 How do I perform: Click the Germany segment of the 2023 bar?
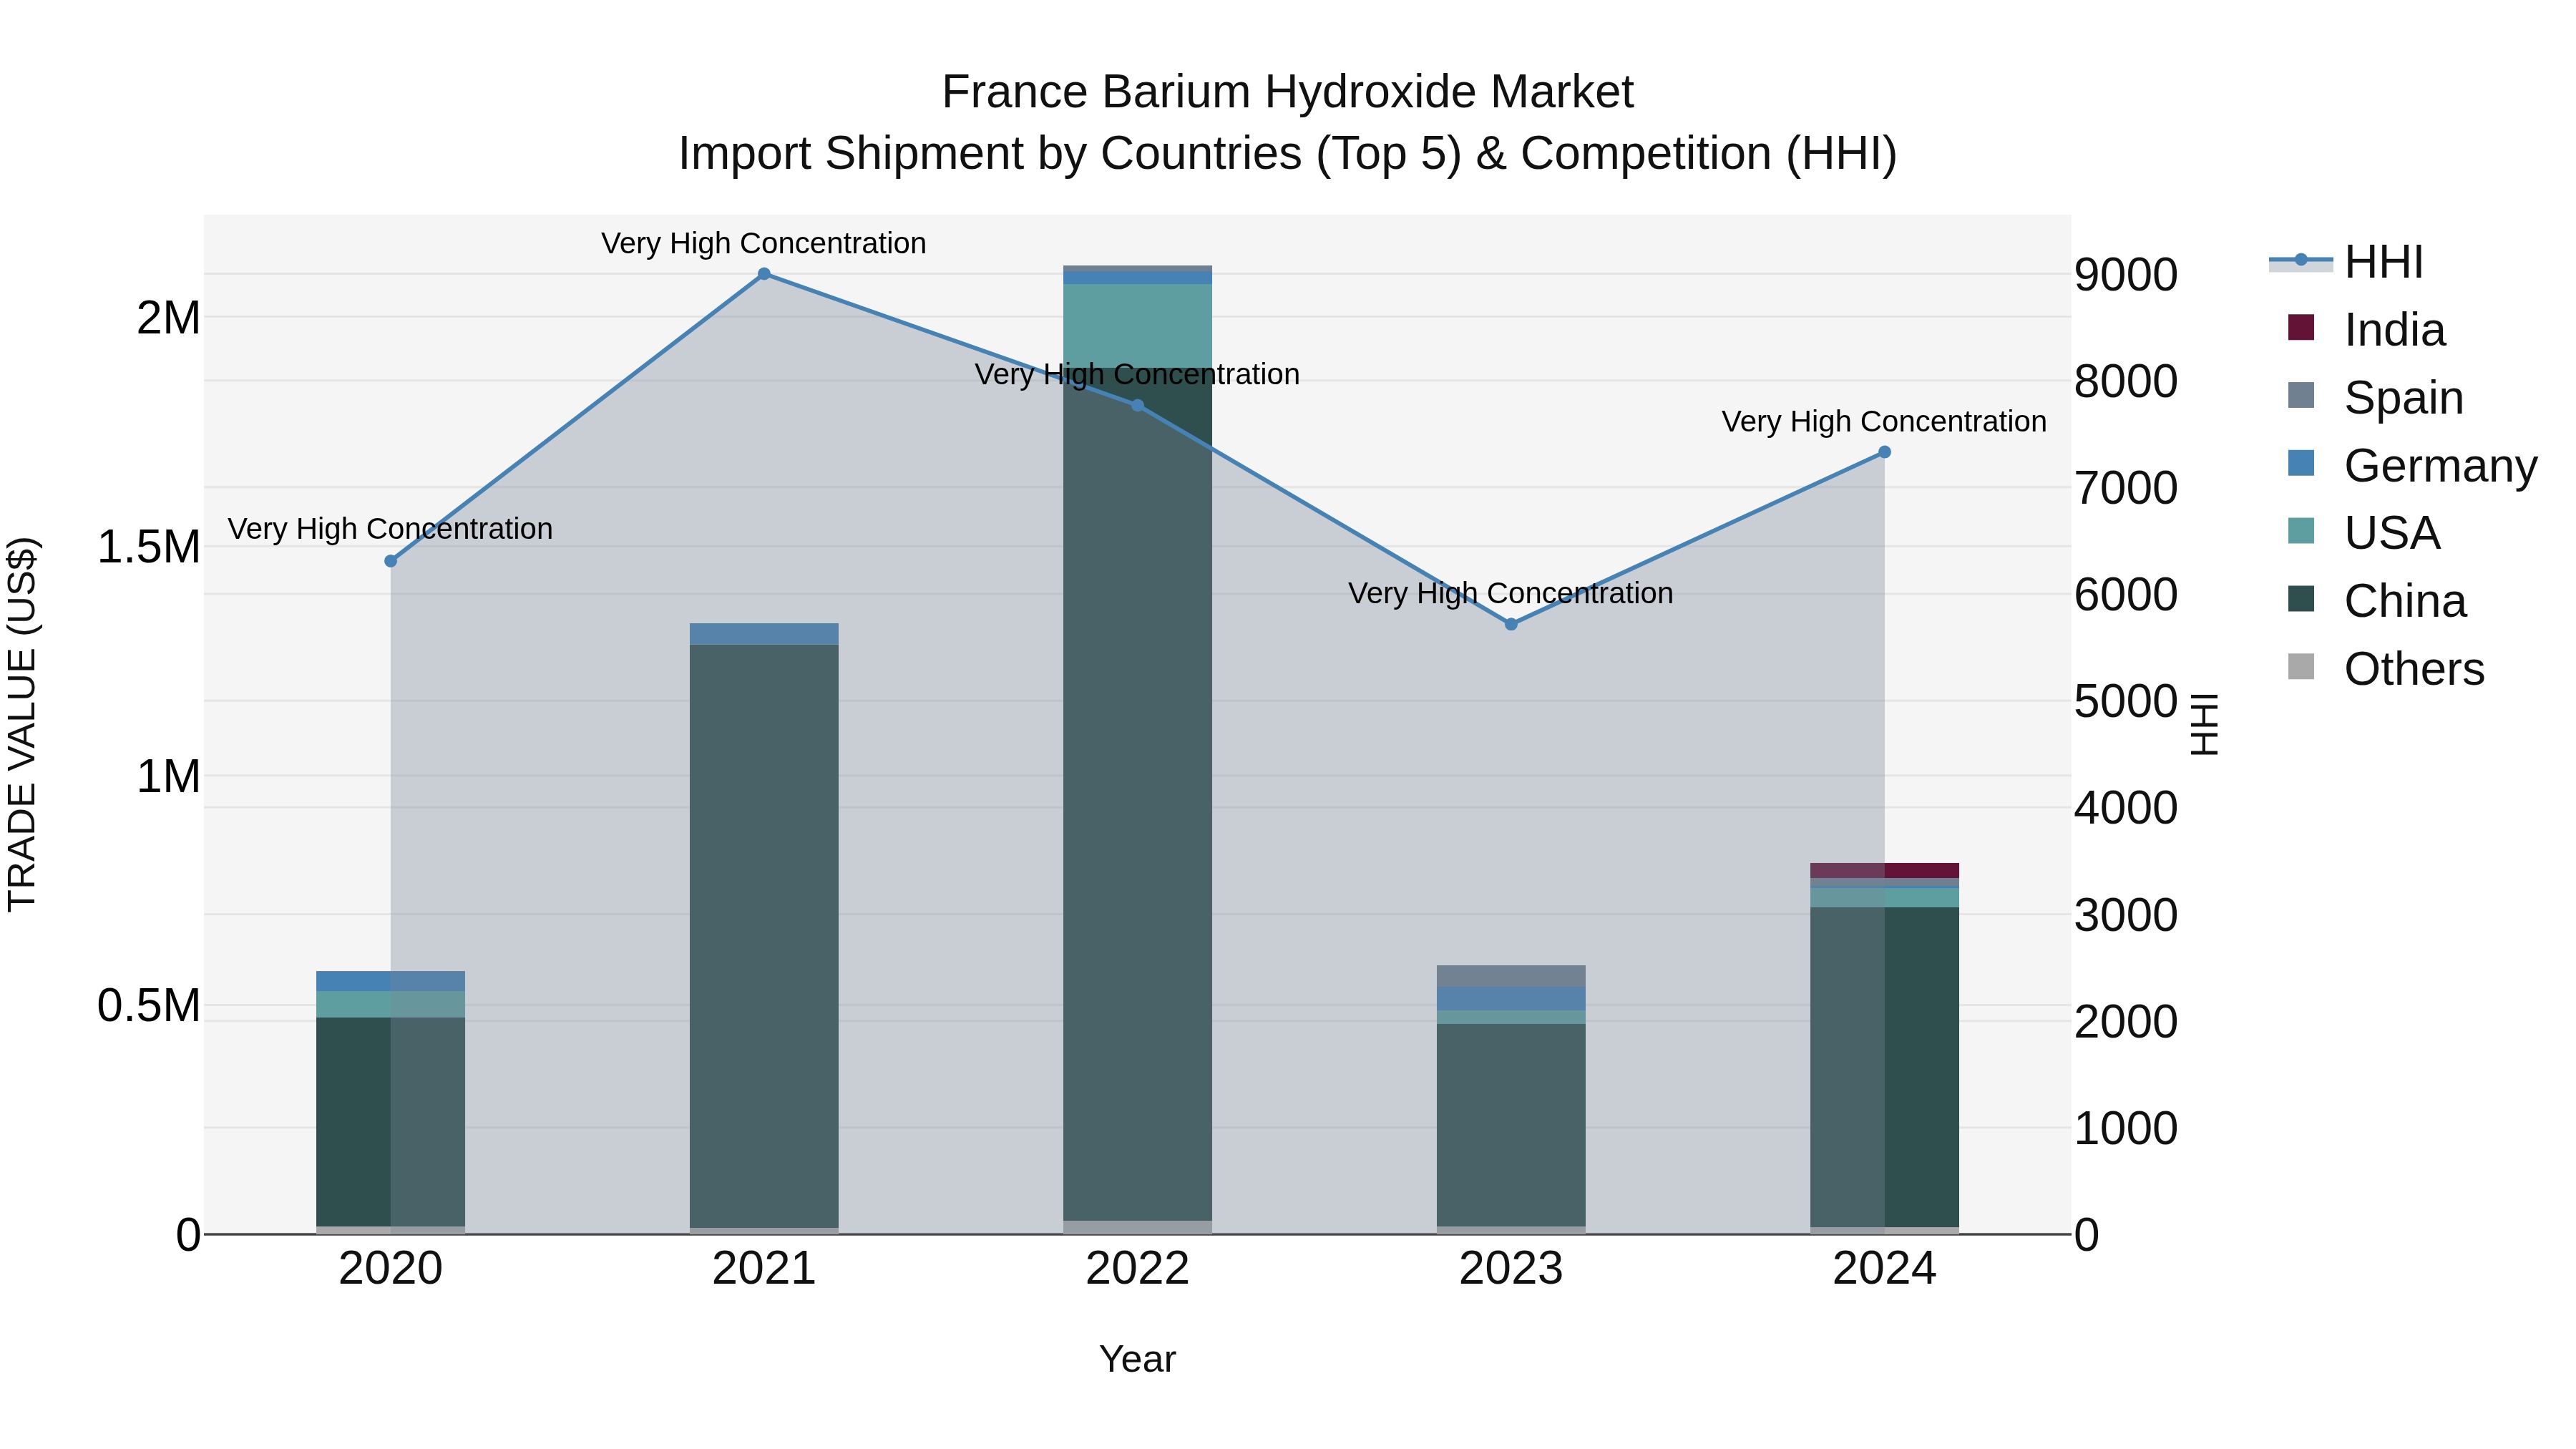[x=1511, y=999]
